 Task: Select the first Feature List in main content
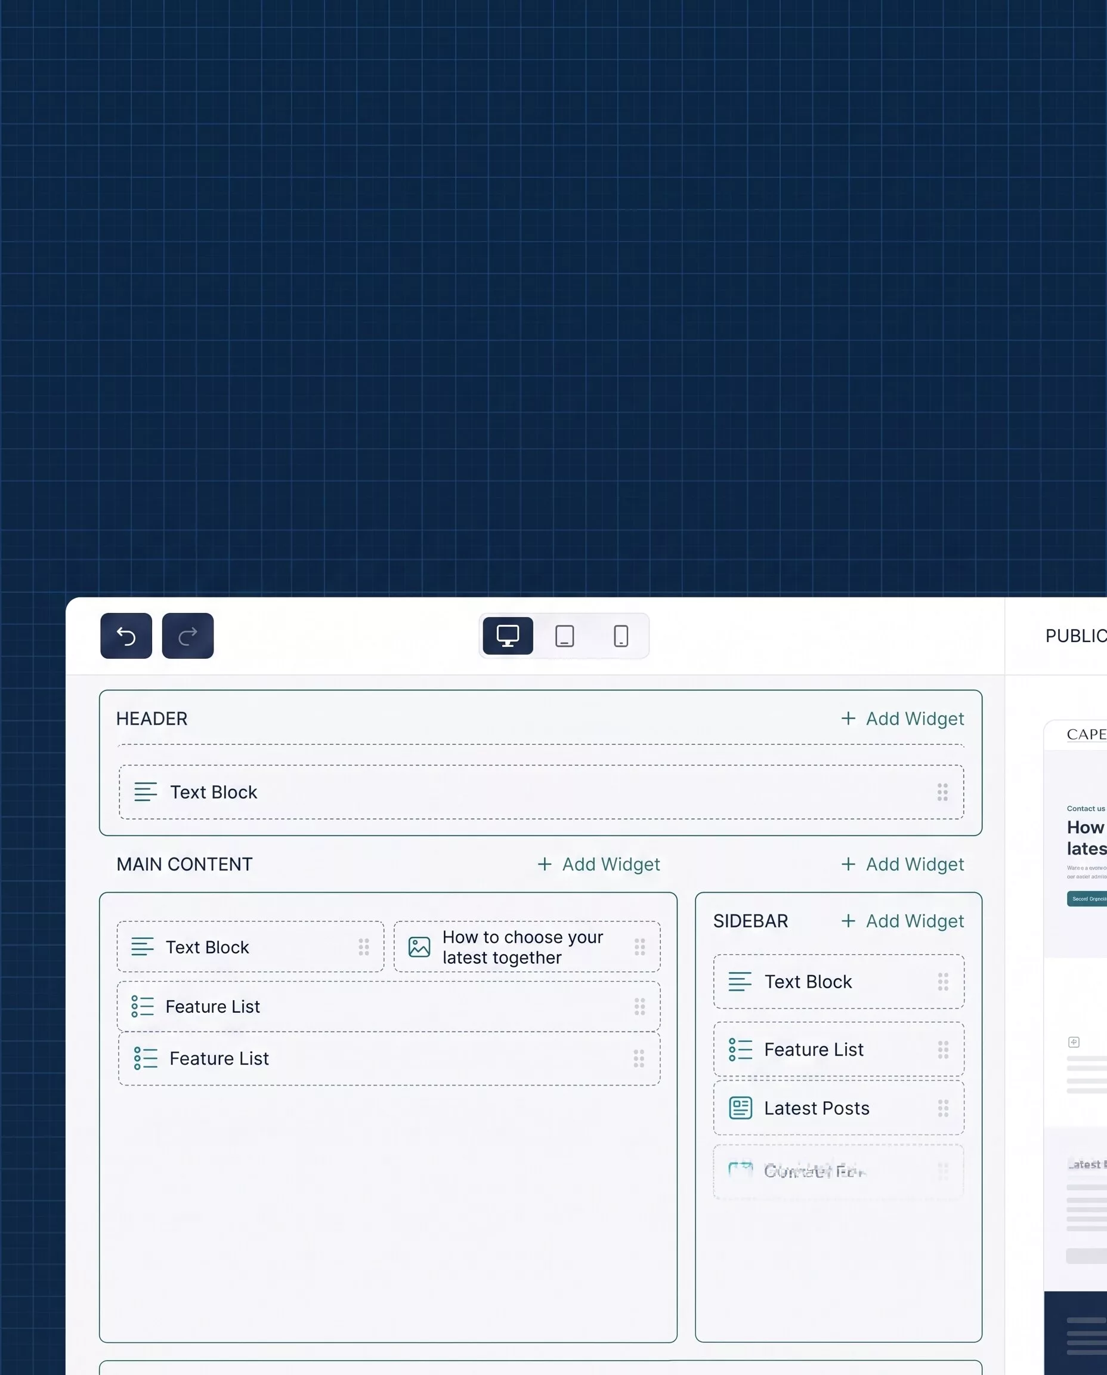(x=388, y=1006)
